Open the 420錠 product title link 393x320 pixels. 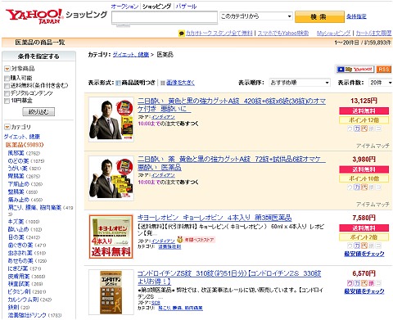pos(232,105)
